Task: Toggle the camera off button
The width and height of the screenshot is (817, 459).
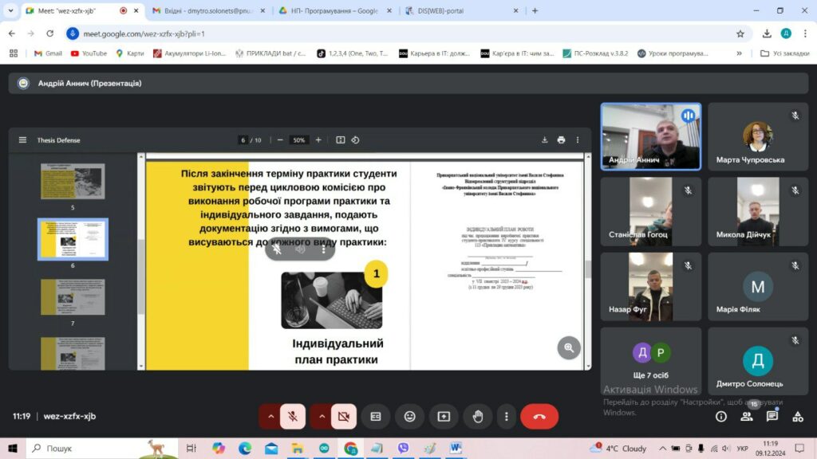Action: [343, 416]
